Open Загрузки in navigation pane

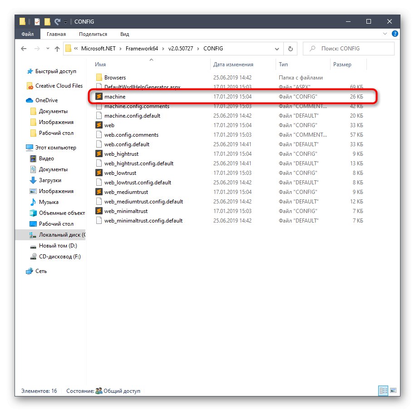pos(45,180)
